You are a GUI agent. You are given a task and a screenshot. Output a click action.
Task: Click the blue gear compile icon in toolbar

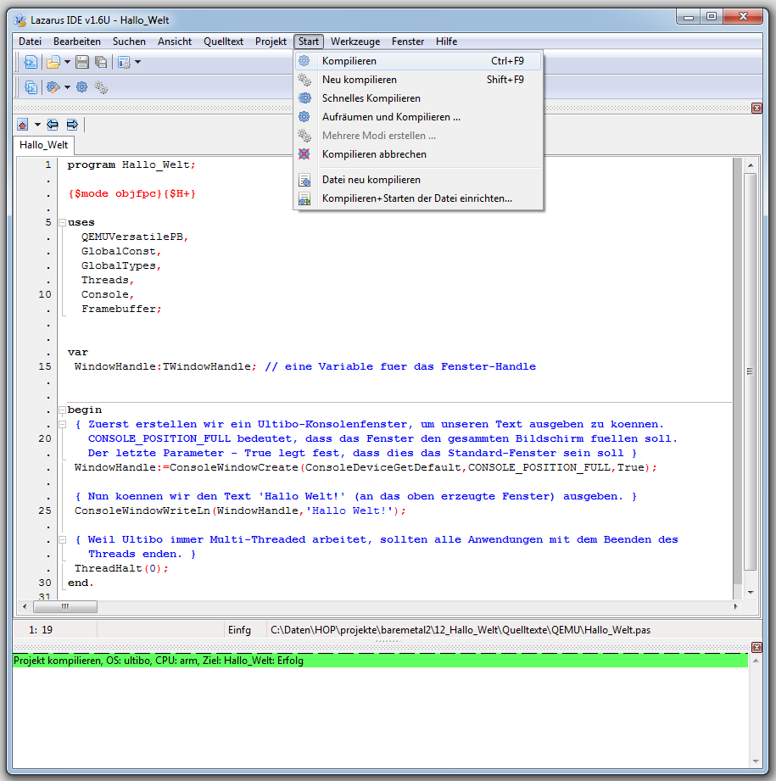click(82, 87)
